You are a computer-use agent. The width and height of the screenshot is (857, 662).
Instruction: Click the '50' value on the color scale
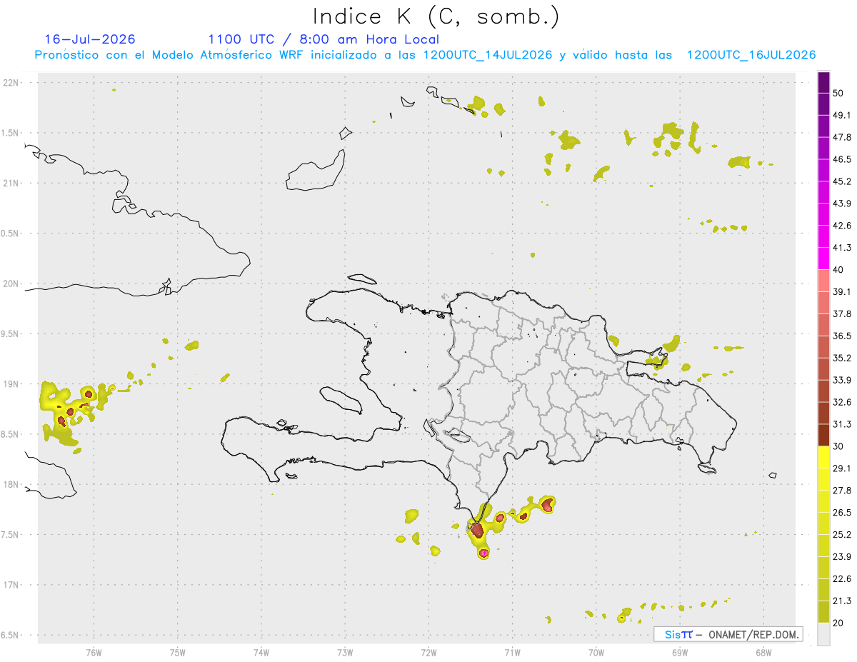[838, 94]
